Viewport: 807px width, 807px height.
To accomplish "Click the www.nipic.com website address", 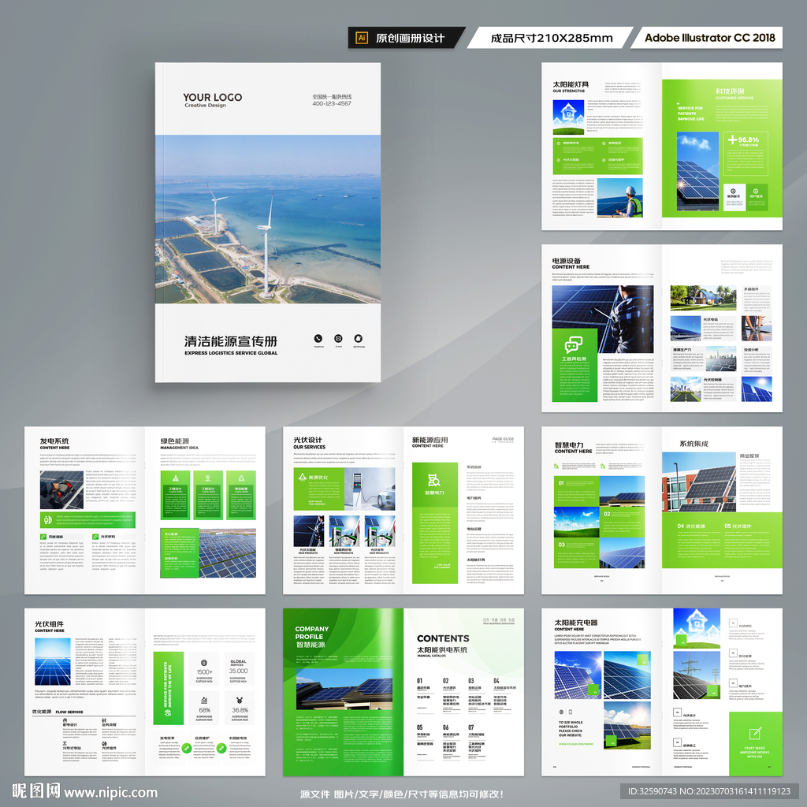I will coord(110,792).
